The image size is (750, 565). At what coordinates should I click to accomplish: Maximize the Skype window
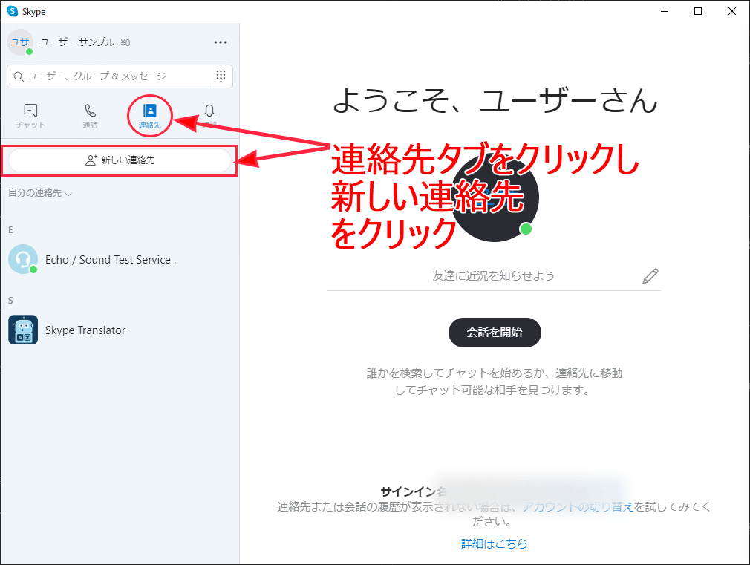(x=698, y=11)
